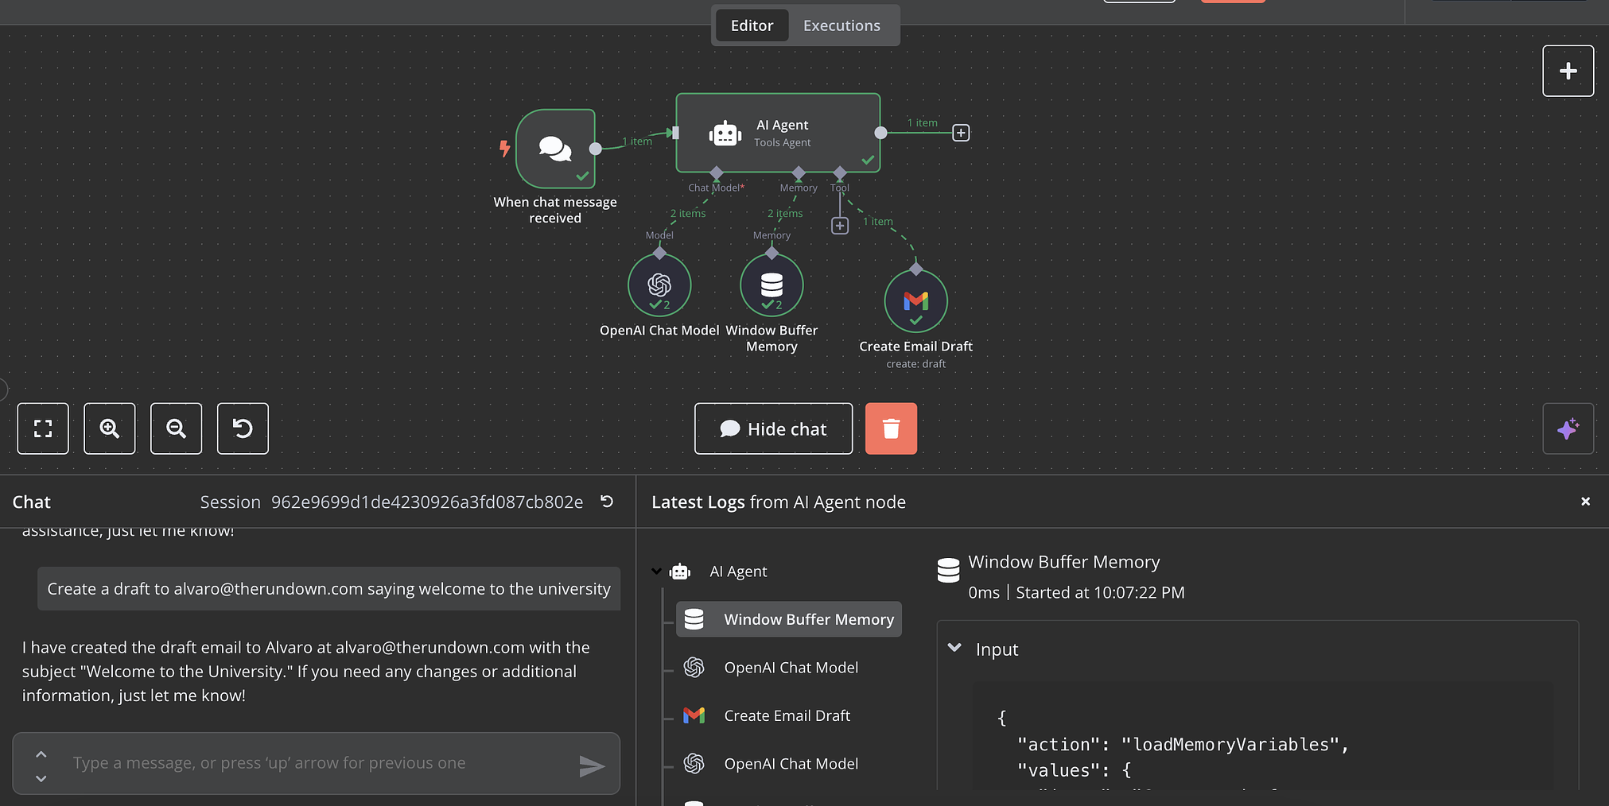This screenshot has width=1609, height=806.
Task: Click the loadMemoryVariables action line in Input
Action: tap(1183, 745)
